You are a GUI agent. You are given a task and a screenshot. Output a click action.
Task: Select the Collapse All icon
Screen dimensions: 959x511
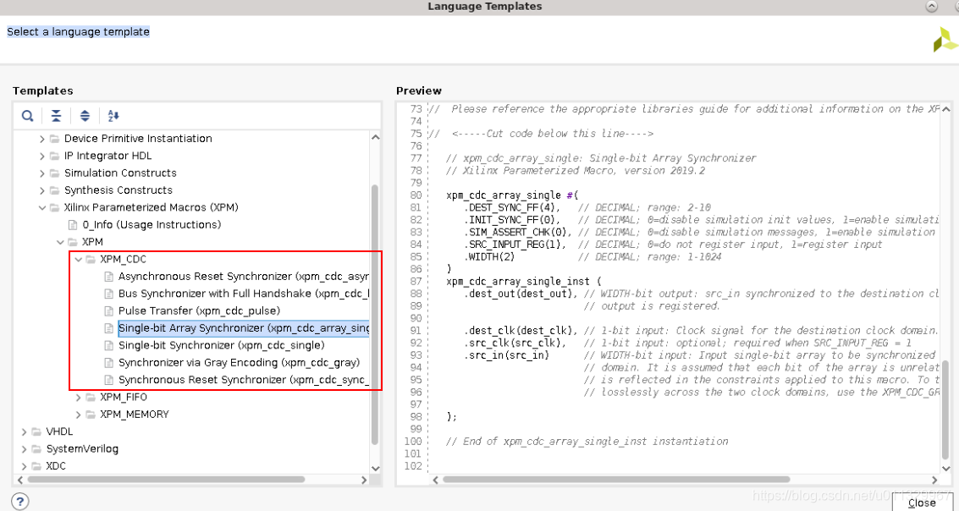[56, 115]
